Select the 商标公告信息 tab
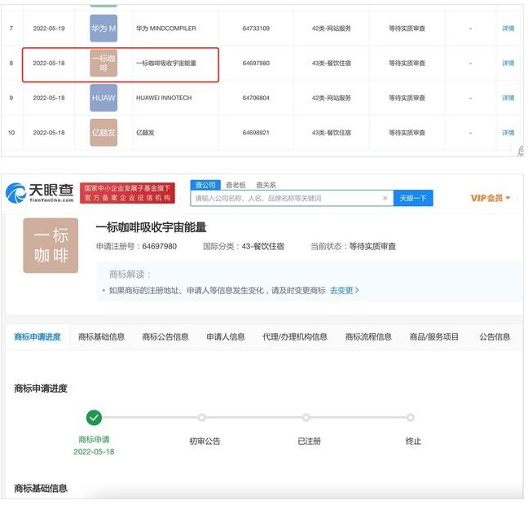 [165, 336]
